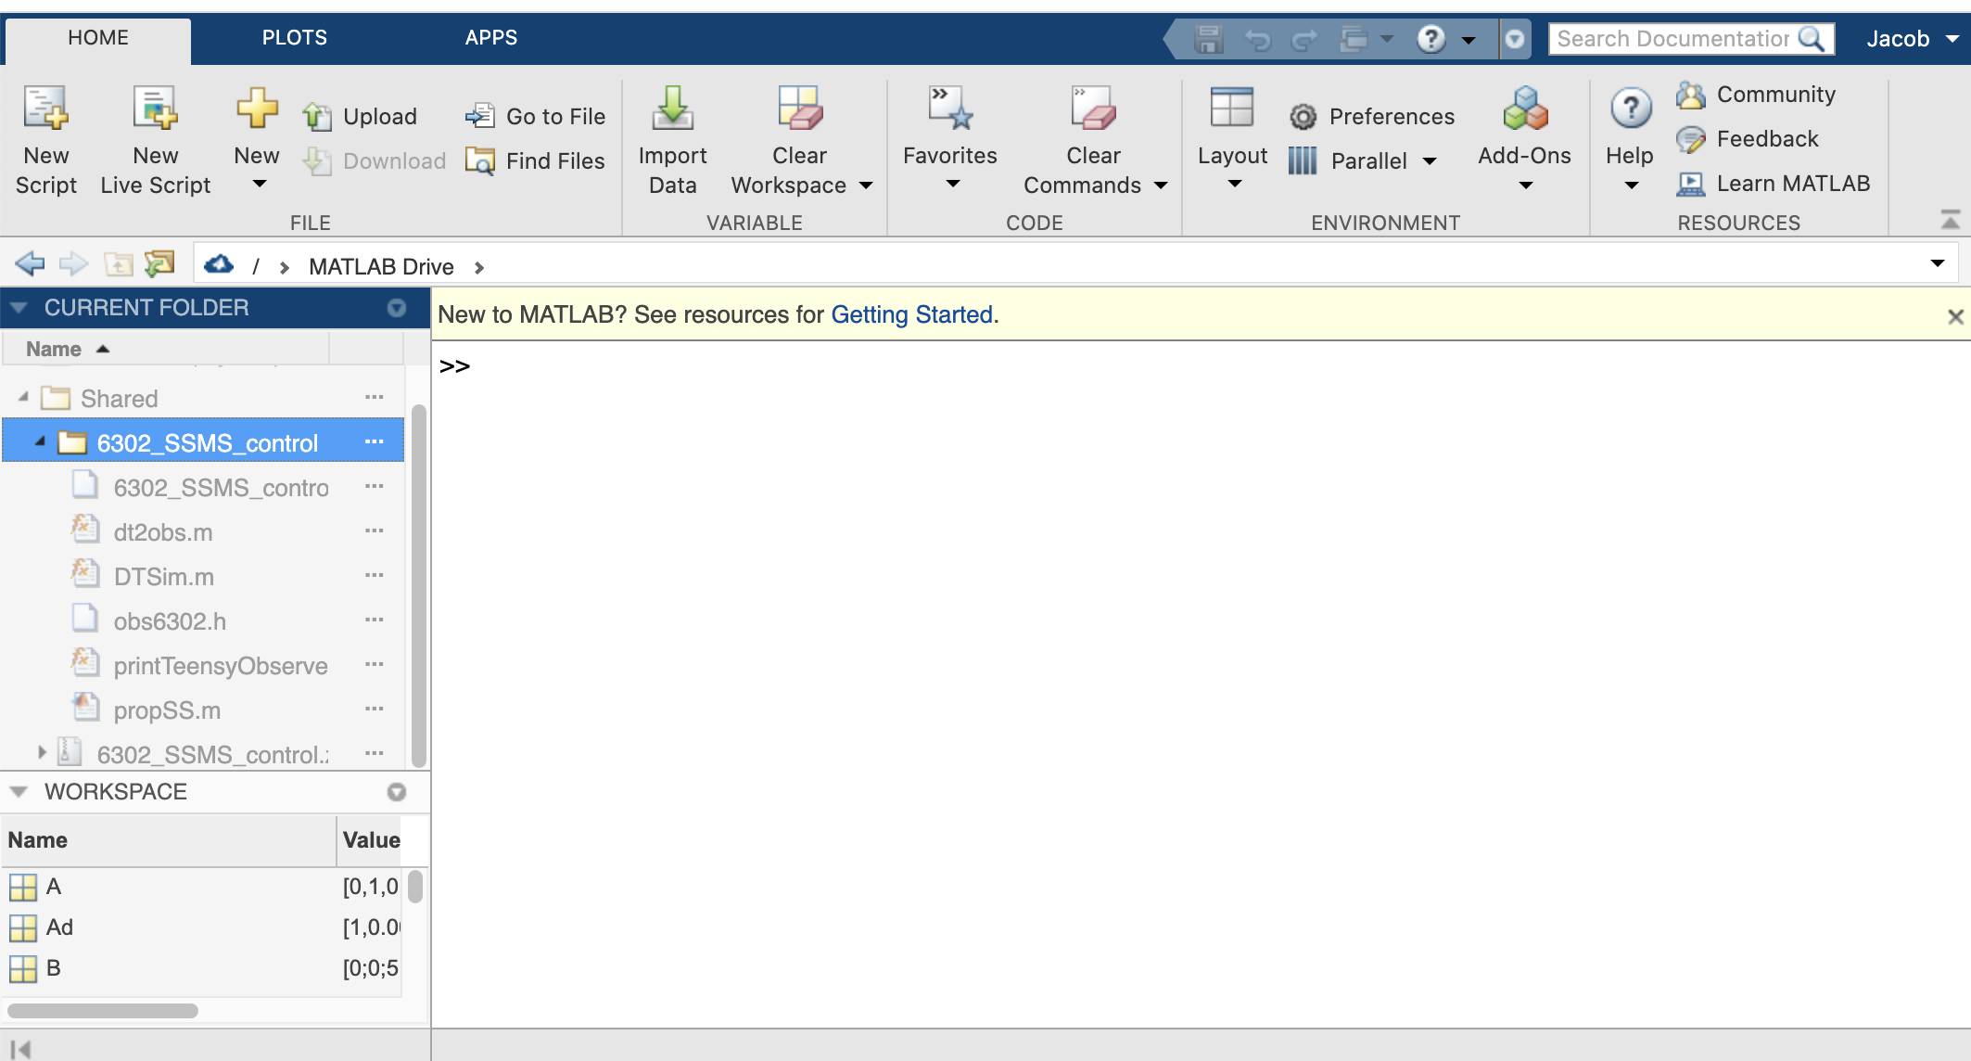
Task: Open more options for propSS.m
Action: pyautogui.click(x=374, y=709)
